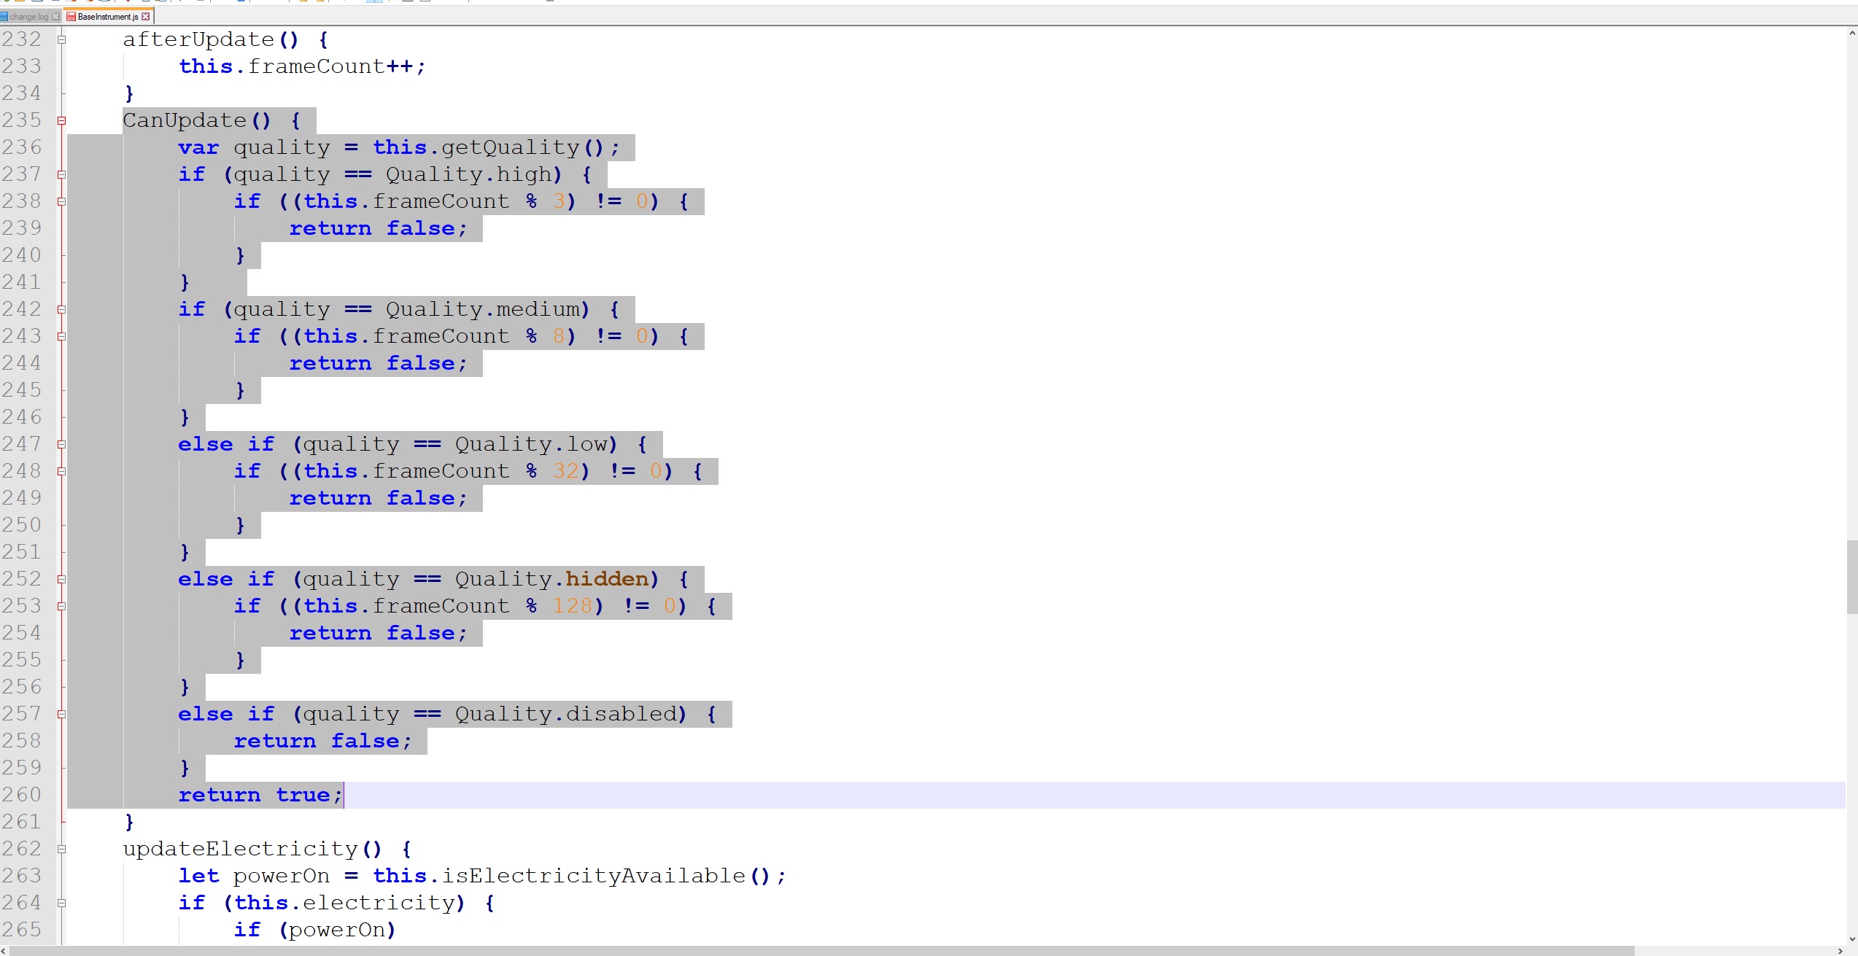Click line number 235 in the margin
Screen dimensions: 1858x956
[x=22, y=120]
